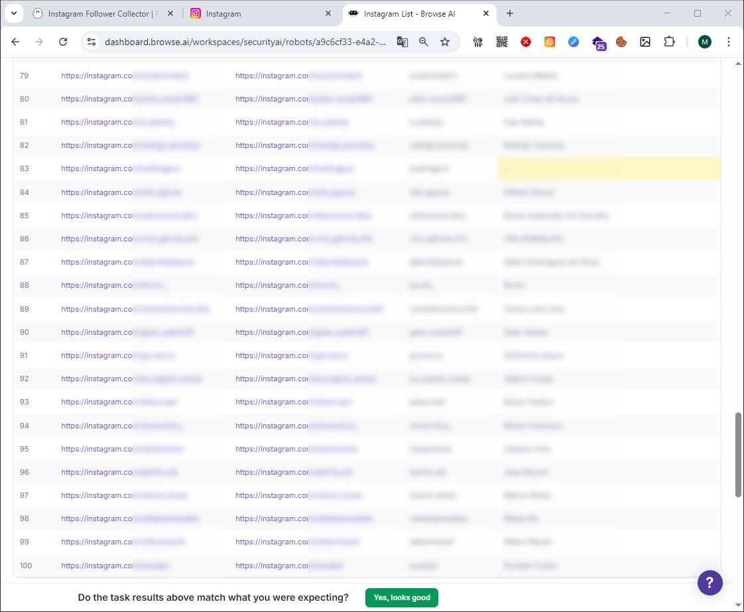
Task: Open the first Instagram link in row 96
Action: pos(119,472)
